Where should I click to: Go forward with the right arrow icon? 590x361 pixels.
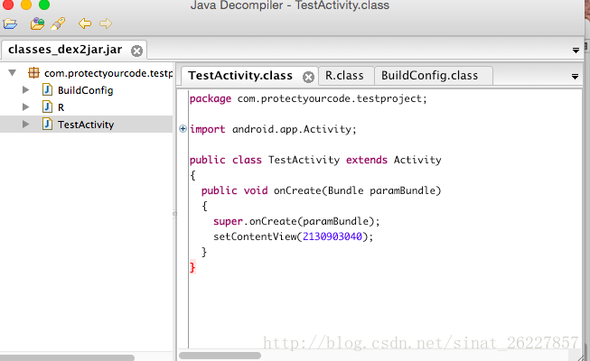pyautogui.click(x=106, y=23)
